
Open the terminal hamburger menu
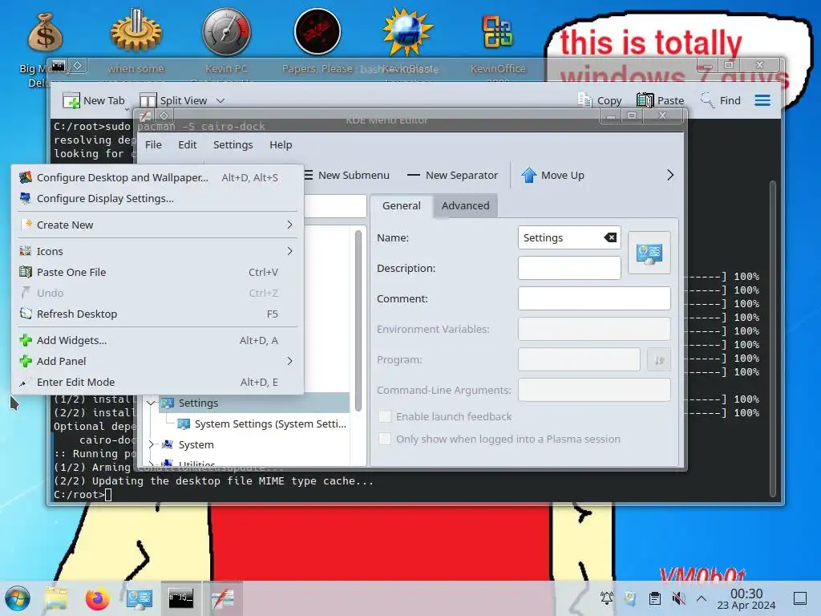tap(762, 100)
